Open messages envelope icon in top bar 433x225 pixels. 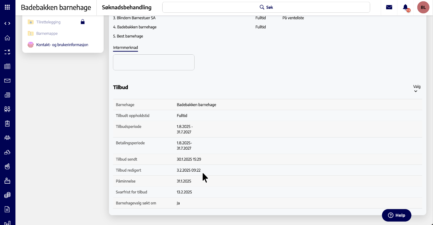pyautogui.click(x=389, y=7)
